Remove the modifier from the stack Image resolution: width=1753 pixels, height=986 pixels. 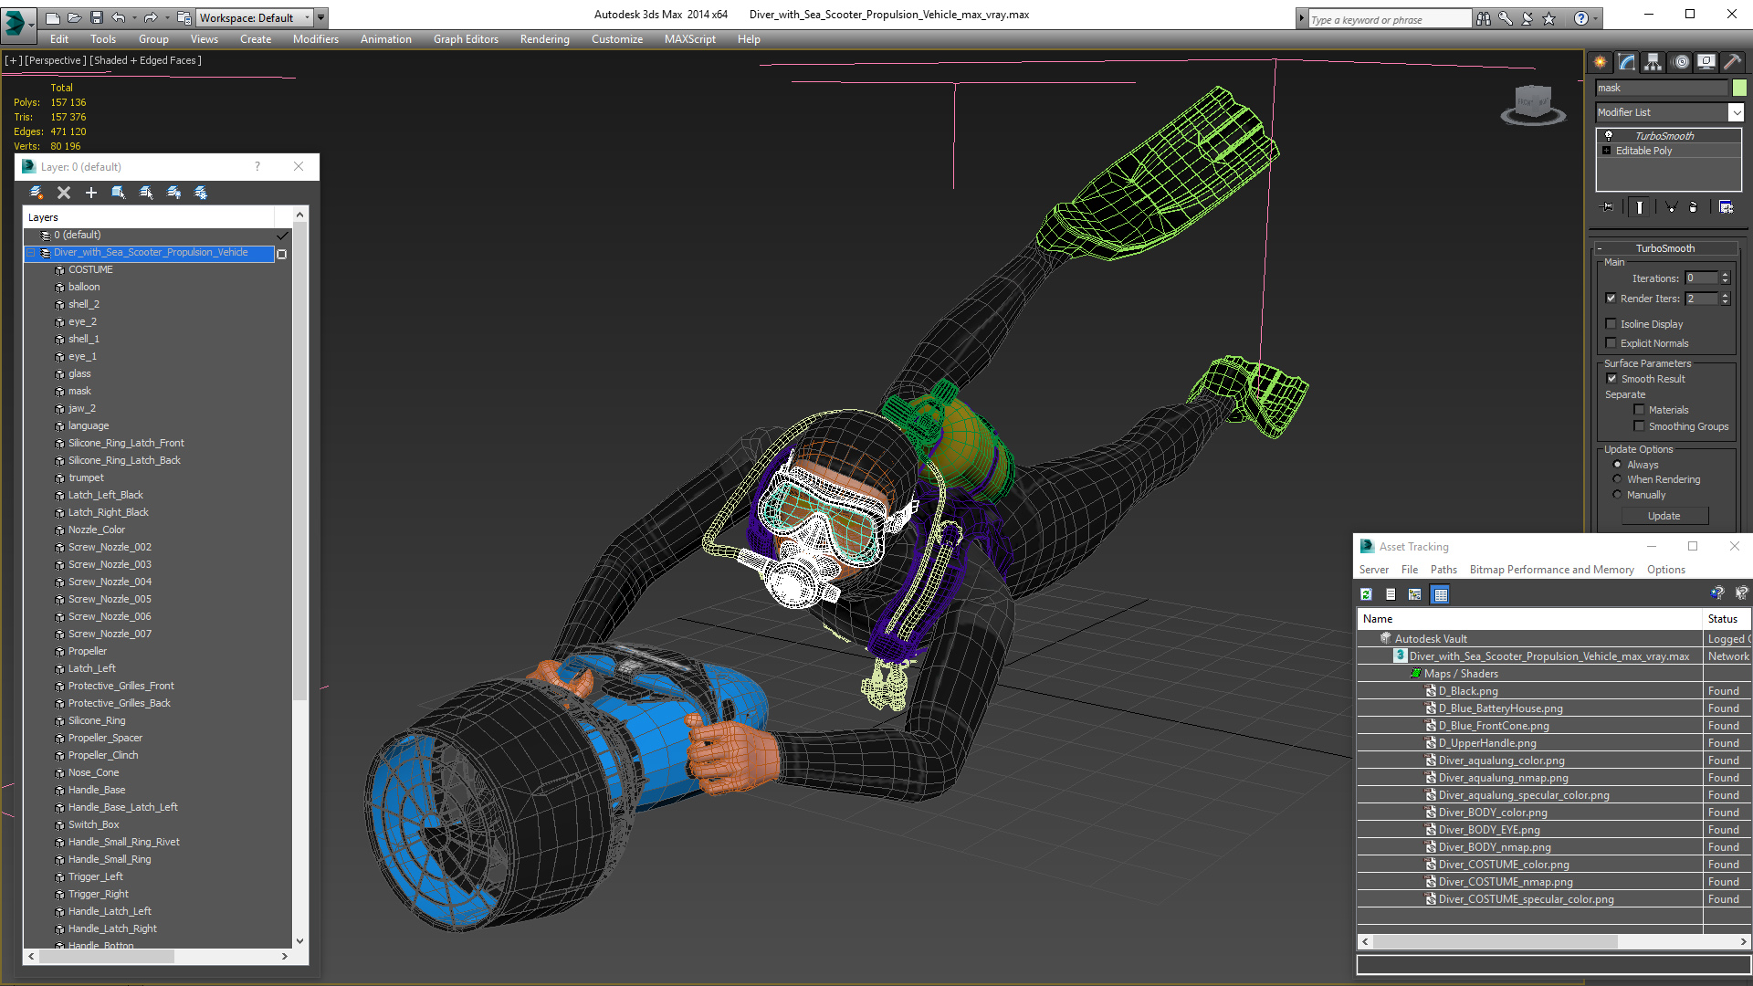coord(1693,207)
